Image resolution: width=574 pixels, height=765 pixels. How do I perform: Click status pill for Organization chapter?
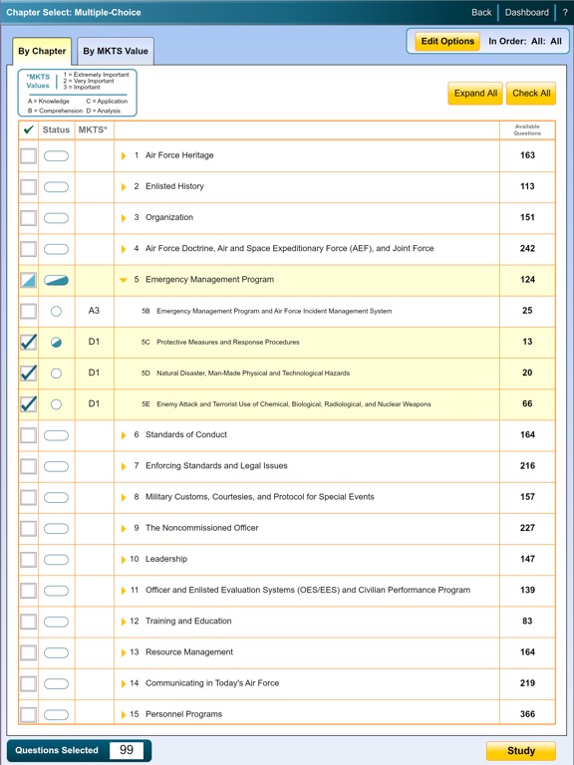click(56, 218)
